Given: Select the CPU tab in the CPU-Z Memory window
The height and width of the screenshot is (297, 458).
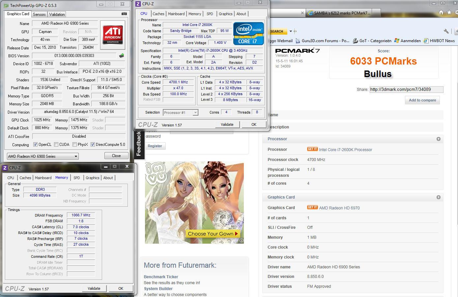Looking at the screenshot, I should coord(11,178).
